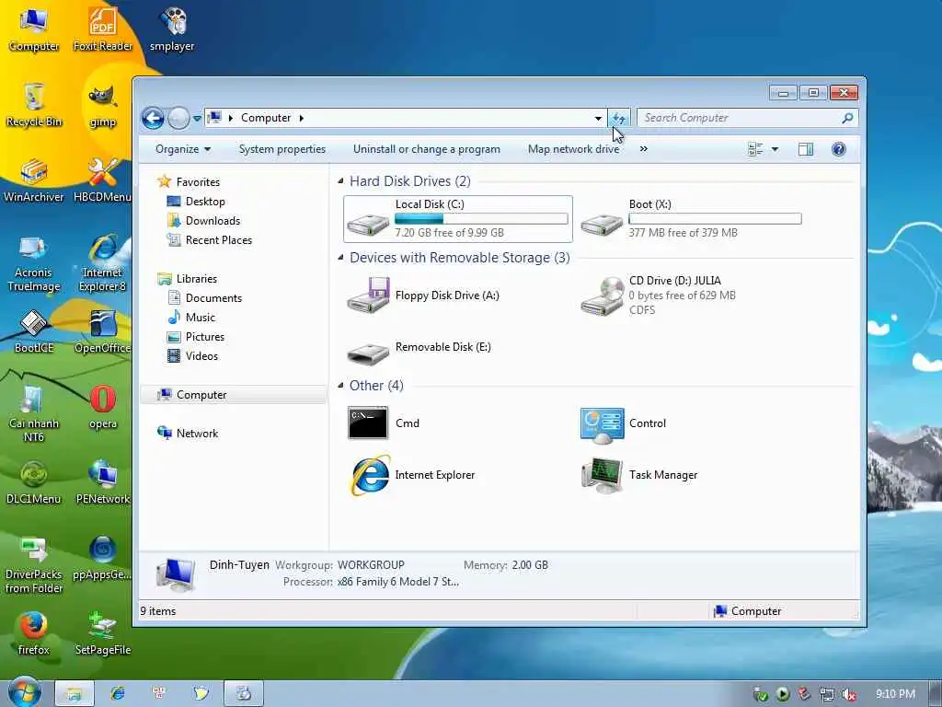Toggle the preview pane button
Viewport: 942px width, 707px height.
pos(806,149)
